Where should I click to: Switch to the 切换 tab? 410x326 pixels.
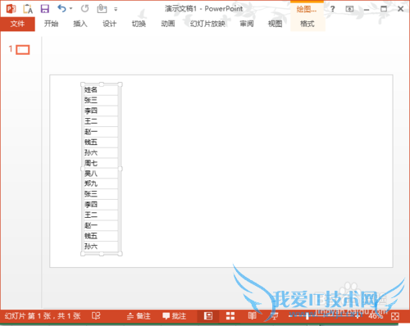[139, 24]
